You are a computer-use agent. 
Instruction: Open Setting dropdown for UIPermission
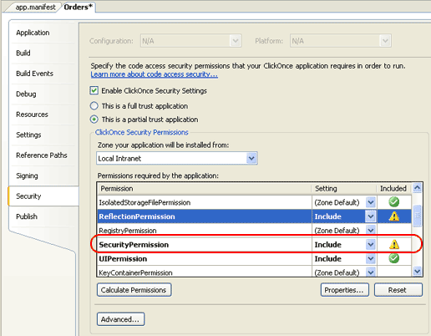(x=370, y=258)
